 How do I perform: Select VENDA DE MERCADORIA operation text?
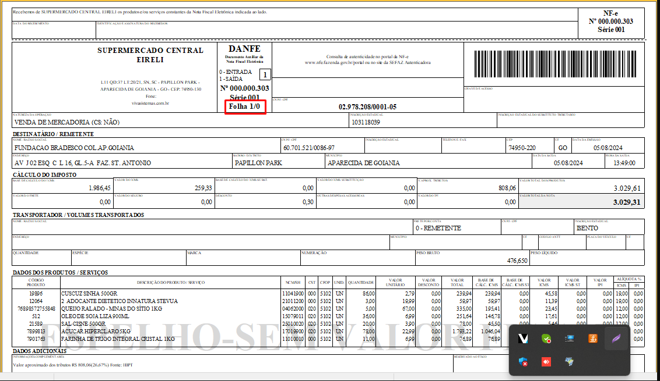coord(67,122)
